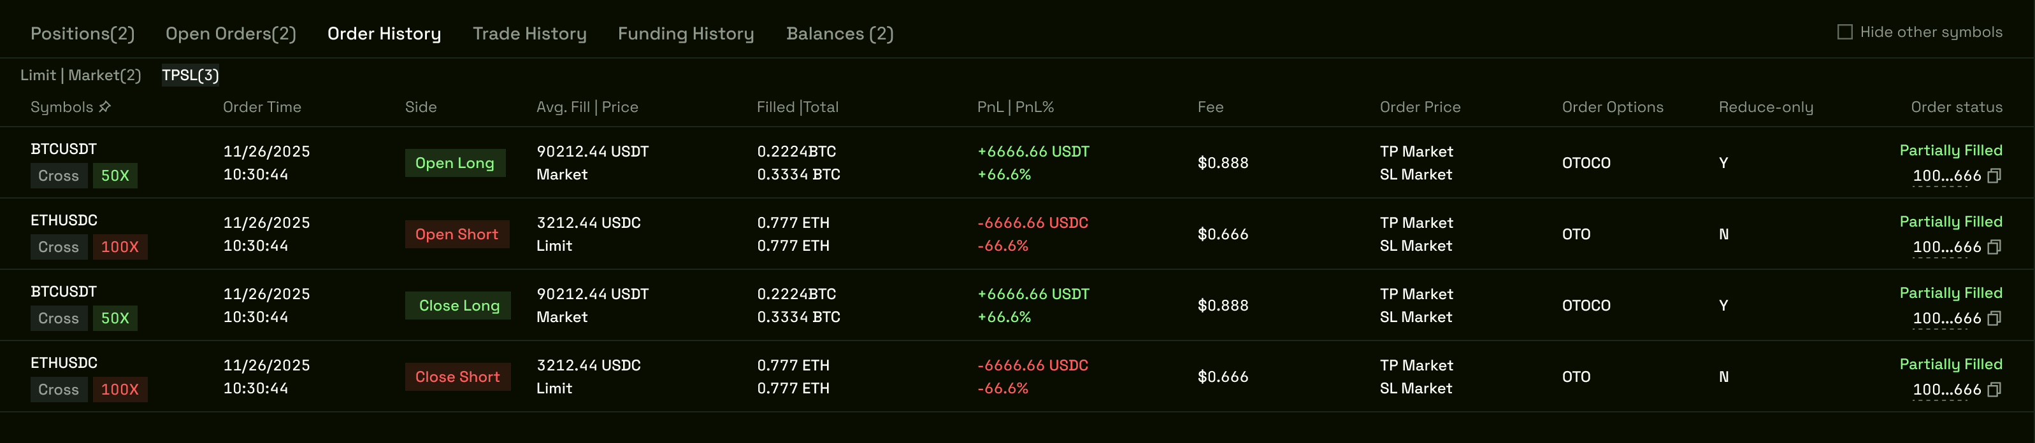Copy order ID in first BTCUSDT row

pos(1994,175)
